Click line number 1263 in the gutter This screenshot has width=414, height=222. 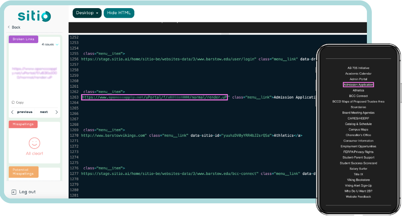74,97
